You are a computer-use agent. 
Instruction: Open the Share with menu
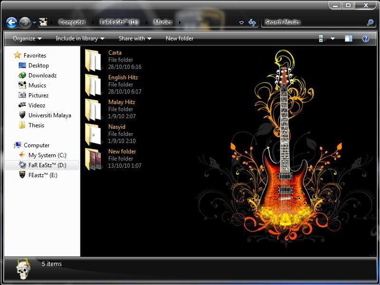[135, 38]
